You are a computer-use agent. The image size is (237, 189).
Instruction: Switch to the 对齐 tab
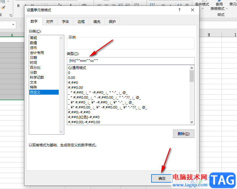click(50, 21)
